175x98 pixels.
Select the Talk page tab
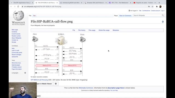click(34, 16)
